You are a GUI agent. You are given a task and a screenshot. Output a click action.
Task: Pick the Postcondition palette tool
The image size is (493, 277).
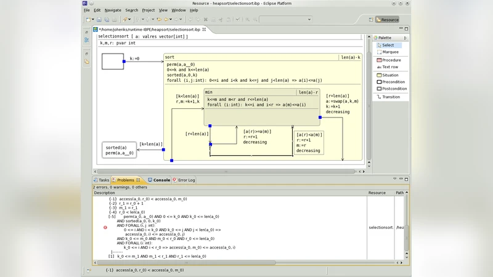pos(394,89)
